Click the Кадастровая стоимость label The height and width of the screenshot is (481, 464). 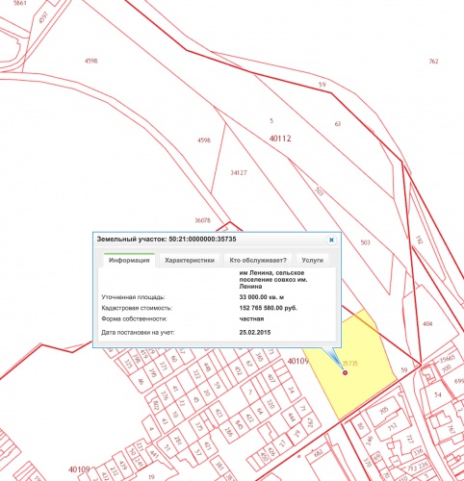click(x=137, y=308)
